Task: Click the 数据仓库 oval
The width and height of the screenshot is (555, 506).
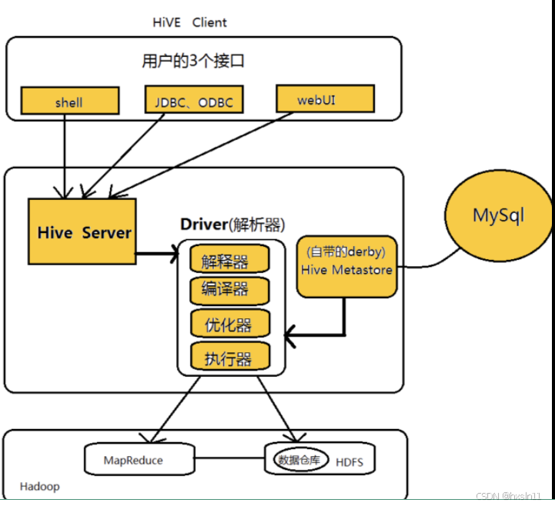Action: click(x=300, y=459)
